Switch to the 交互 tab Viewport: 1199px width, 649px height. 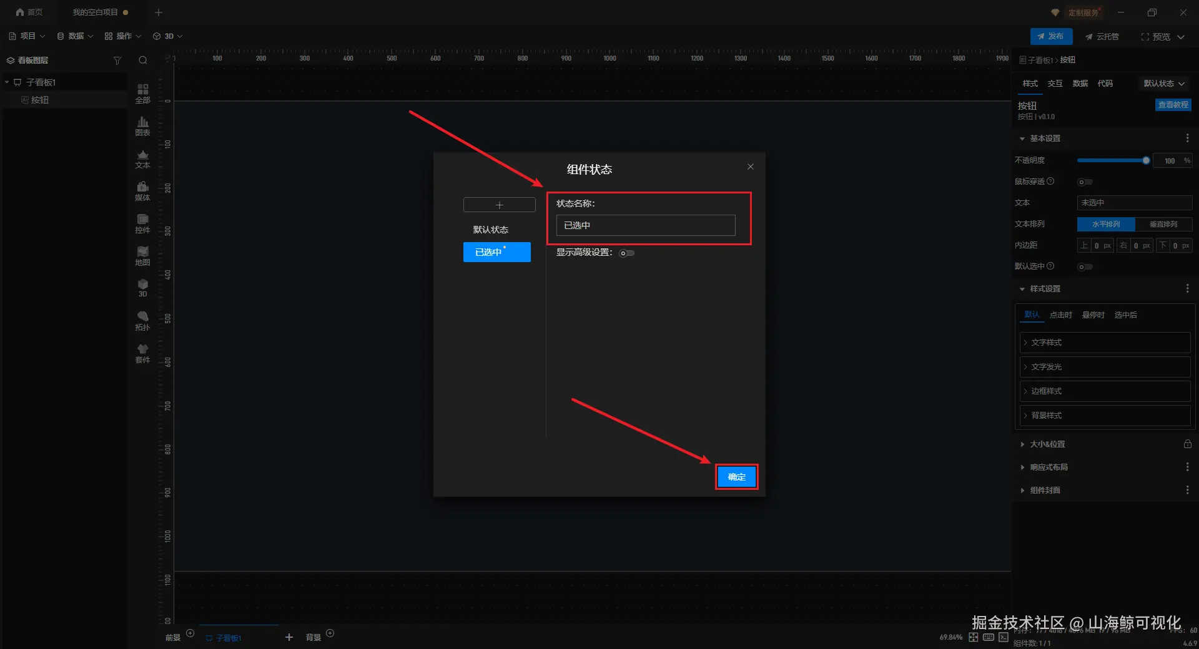pyautogui.click(x=1055, y=84)
